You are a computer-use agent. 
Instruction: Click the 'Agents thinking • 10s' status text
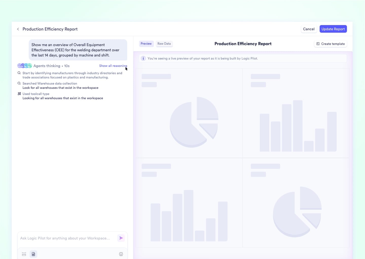pos(51,66)
